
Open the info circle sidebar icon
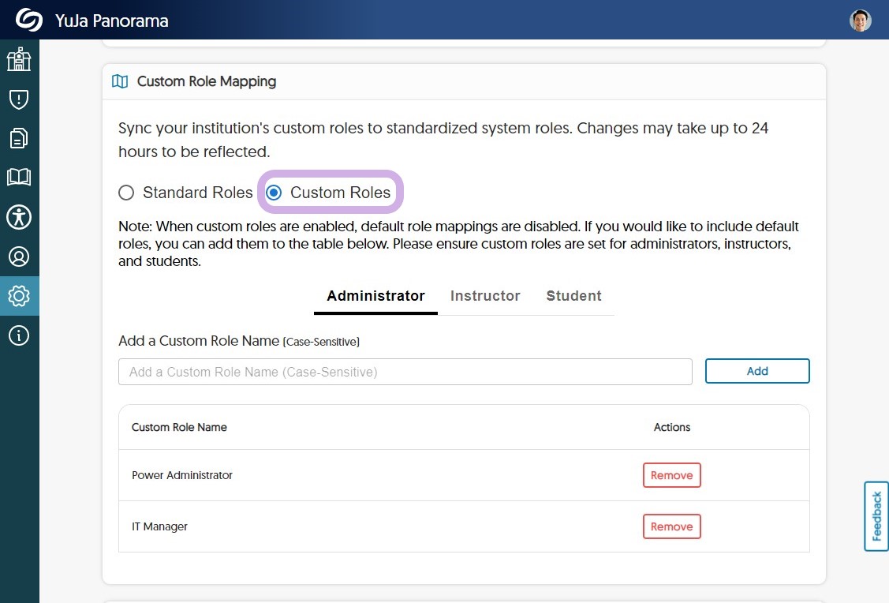click(x=19, y=335)
